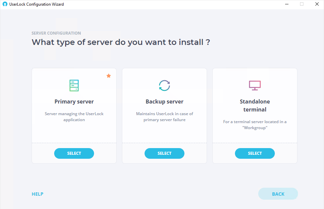Click the Primary server heading
Viewport: 324px width, 209px height.
tap(74, 102)
